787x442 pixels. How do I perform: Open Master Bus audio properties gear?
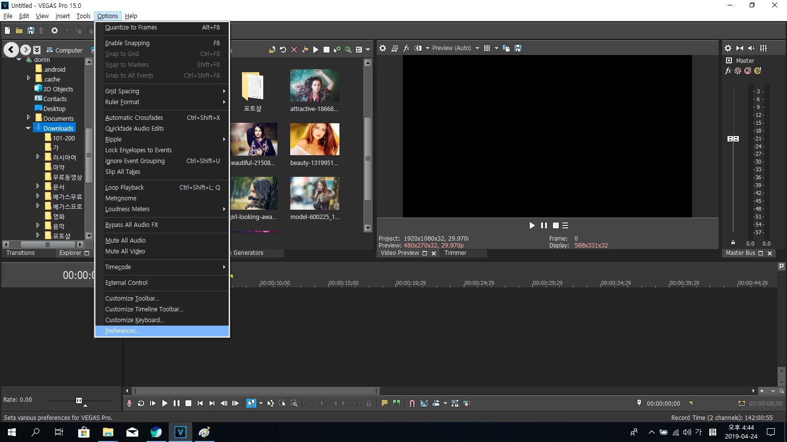click(x=728, y=48)
